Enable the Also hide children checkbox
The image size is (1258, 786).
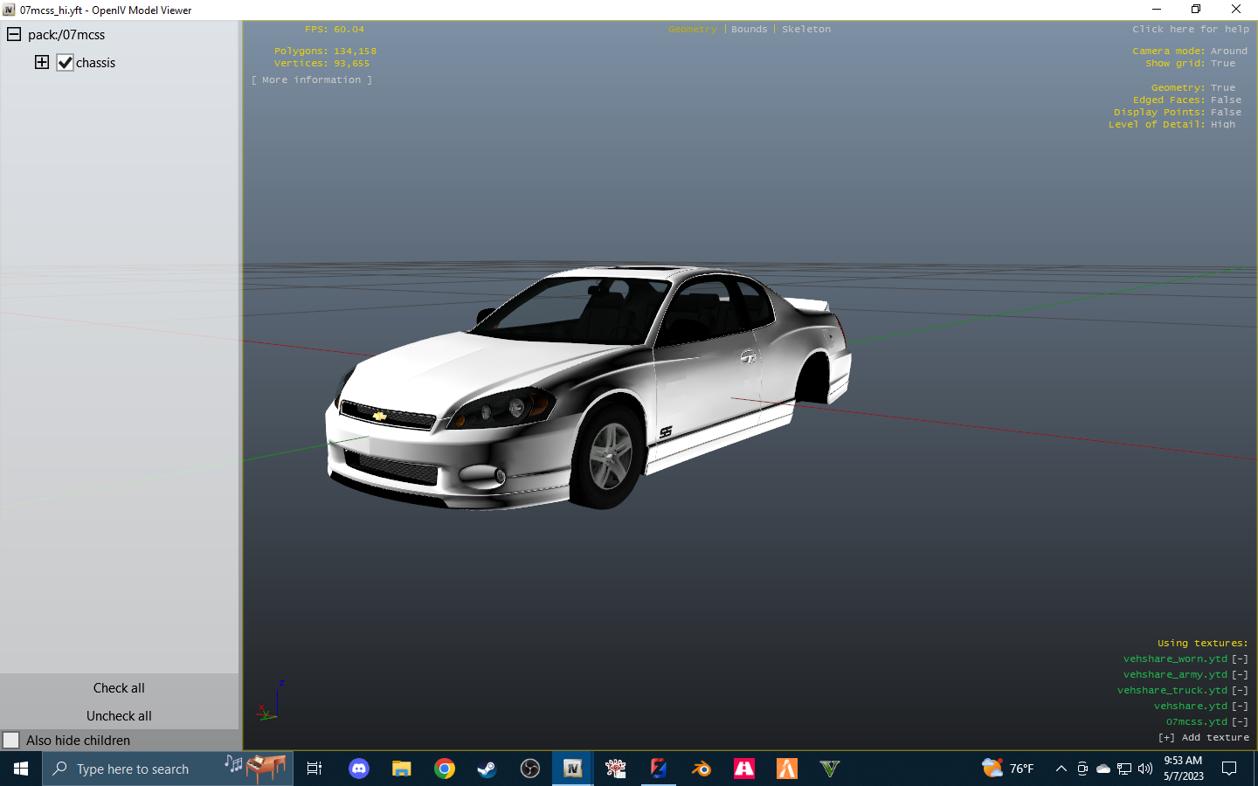point(12,740)
